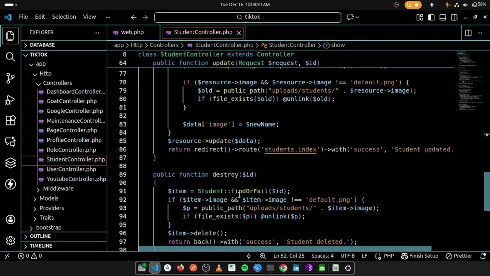This screenshot has height=276, width=490.
Task: Toggle the microphone indicator in system tray
Action: pos(447,5)
